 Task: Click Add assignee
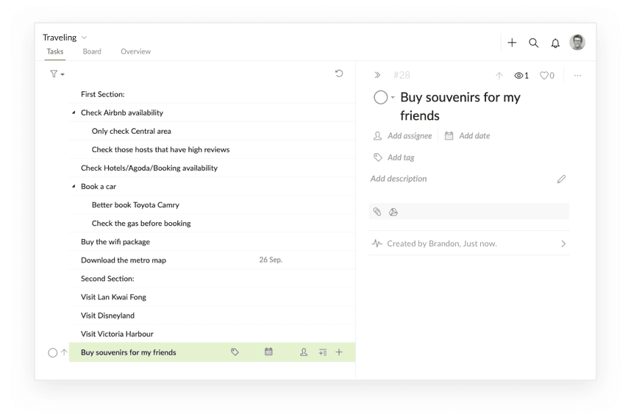pyautogui.click(x=410, y=135)
